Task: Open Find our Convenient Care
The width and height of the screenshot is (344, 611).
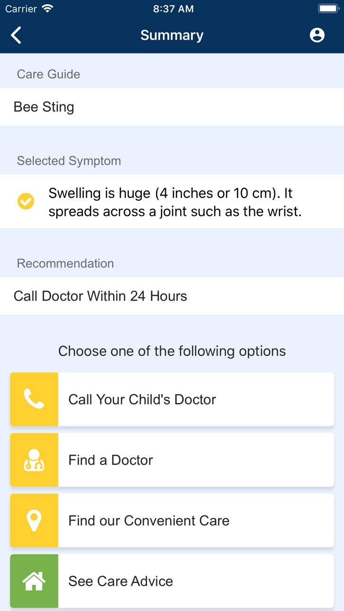Action: pos(172,521)
